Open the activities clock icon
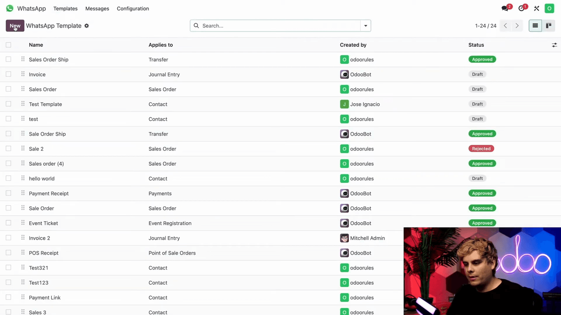The height and width of the screenshot is (315, 561). [x=522, y=8]
